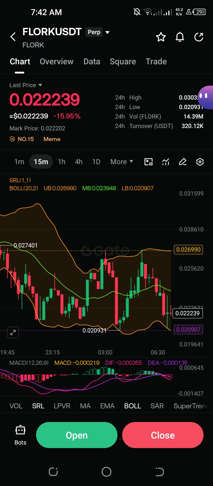Tap the 24h Turnover (USDT) row
The image size is (213, 486).
click(x=159, y=126)
